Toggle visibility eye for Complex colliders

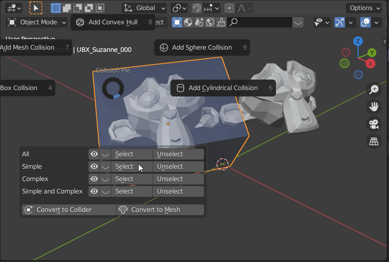(x=94, y=179)
